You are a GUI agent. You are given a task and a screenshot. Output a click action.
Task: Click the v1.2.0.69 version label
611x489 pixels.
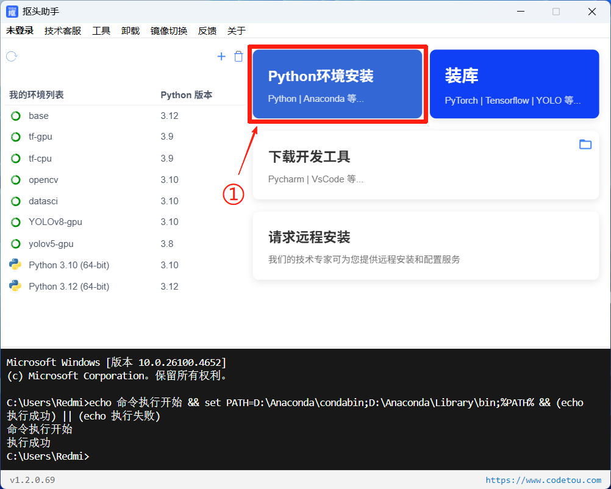pos(32,480)
